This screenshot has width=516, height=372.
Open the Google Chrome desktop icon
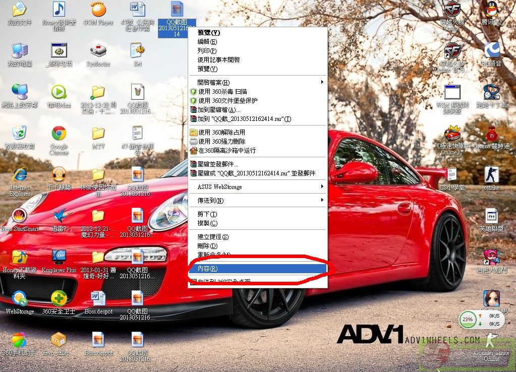[x=59, y=134]
